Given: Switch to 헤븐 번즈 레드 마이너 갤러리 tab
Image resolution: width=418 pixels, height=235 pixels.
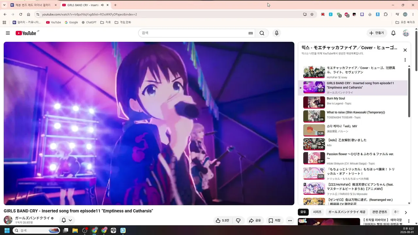Looking at the screenshot, I should click(34, 5).
